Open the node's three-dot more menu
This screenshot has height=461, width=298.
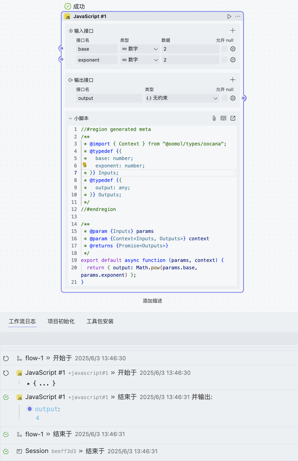[x=238, y=17]
